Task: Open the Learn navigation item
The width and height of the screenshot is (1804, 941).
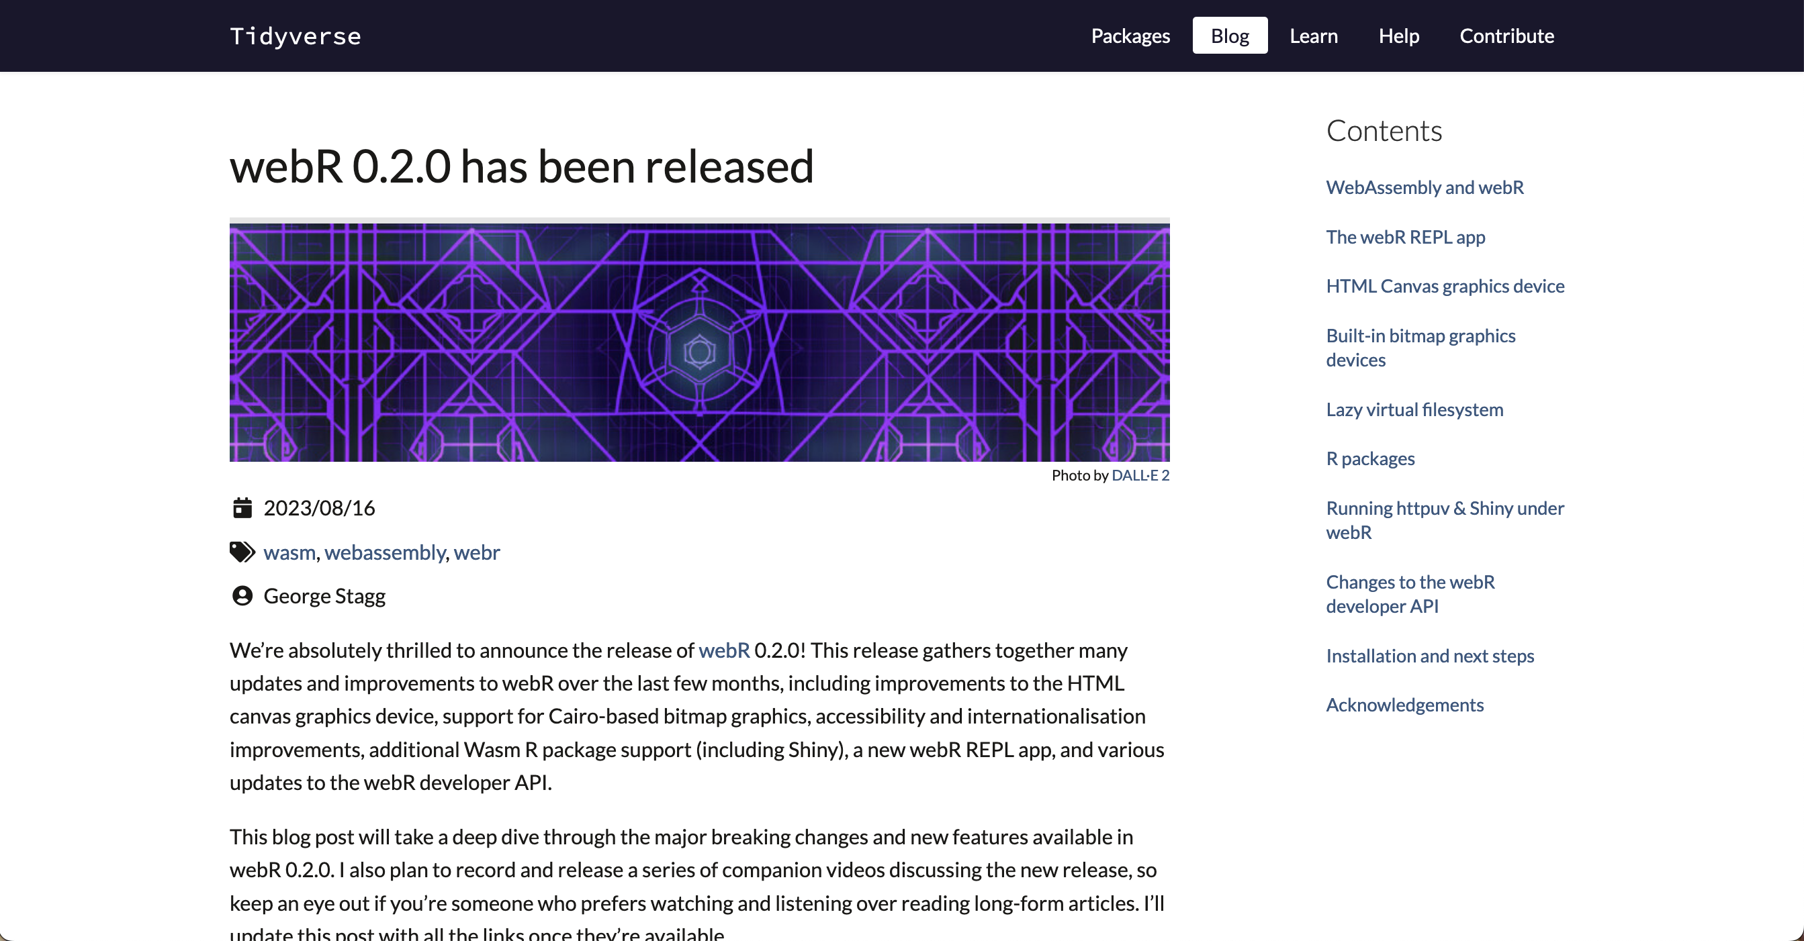Action: [x=1313, y=36]
